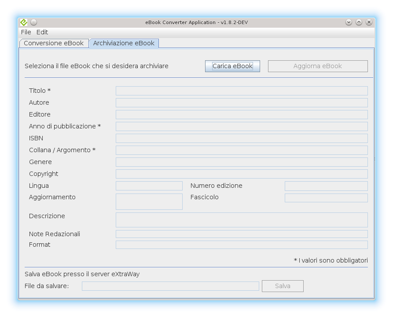Click into the Autore field
The height and width of the screenshot is (318, 393).
[x=242, y=102]
